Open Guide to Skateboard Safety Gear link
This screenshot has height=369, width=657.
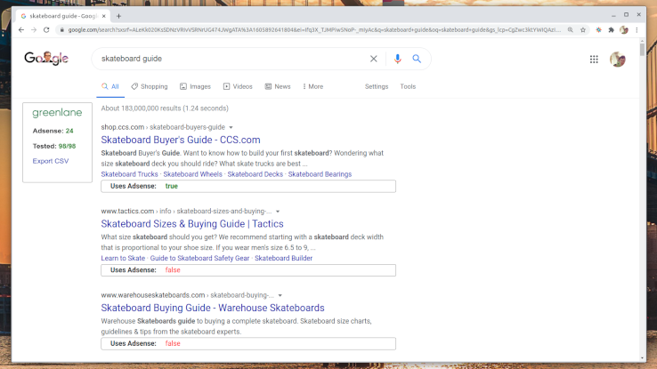point(200,258)
